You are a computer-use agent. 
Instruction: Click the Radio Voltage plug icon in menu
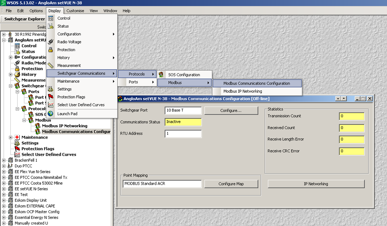50,42
